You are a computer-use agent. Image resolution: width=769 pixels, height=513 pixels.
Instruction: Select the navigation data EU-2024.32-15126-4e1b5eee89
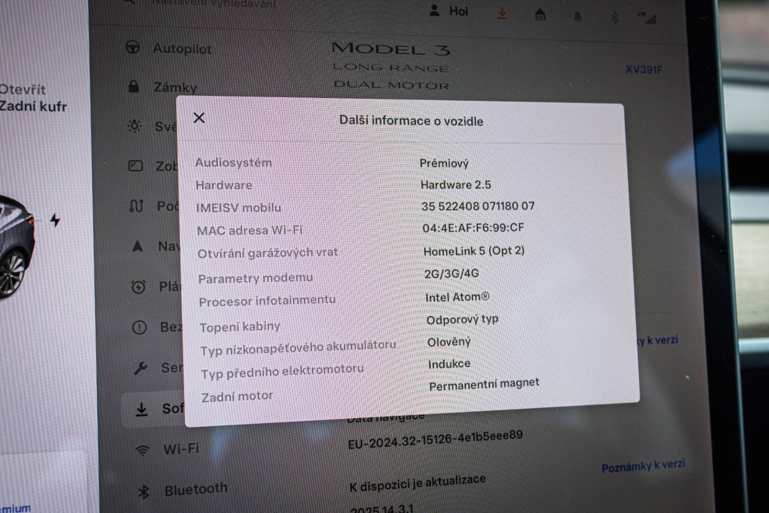click(435, 439)
